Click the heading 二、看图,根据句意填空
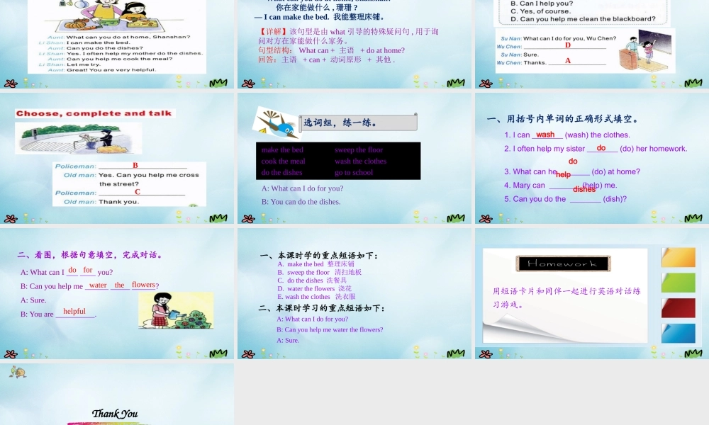The height and width of the screenshot is (425, 709). coord(90,255)
